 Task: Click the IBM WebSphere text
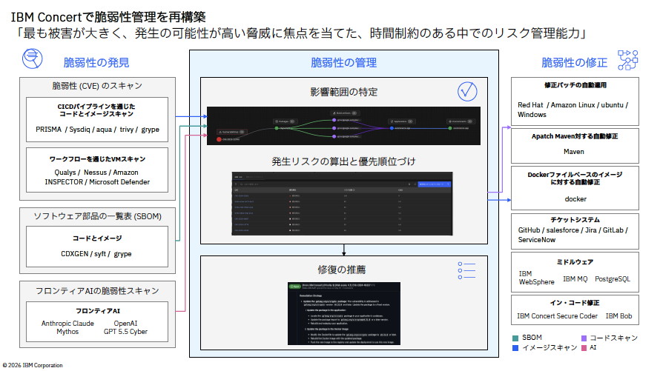pyautogui.click(x=536, y=278)
